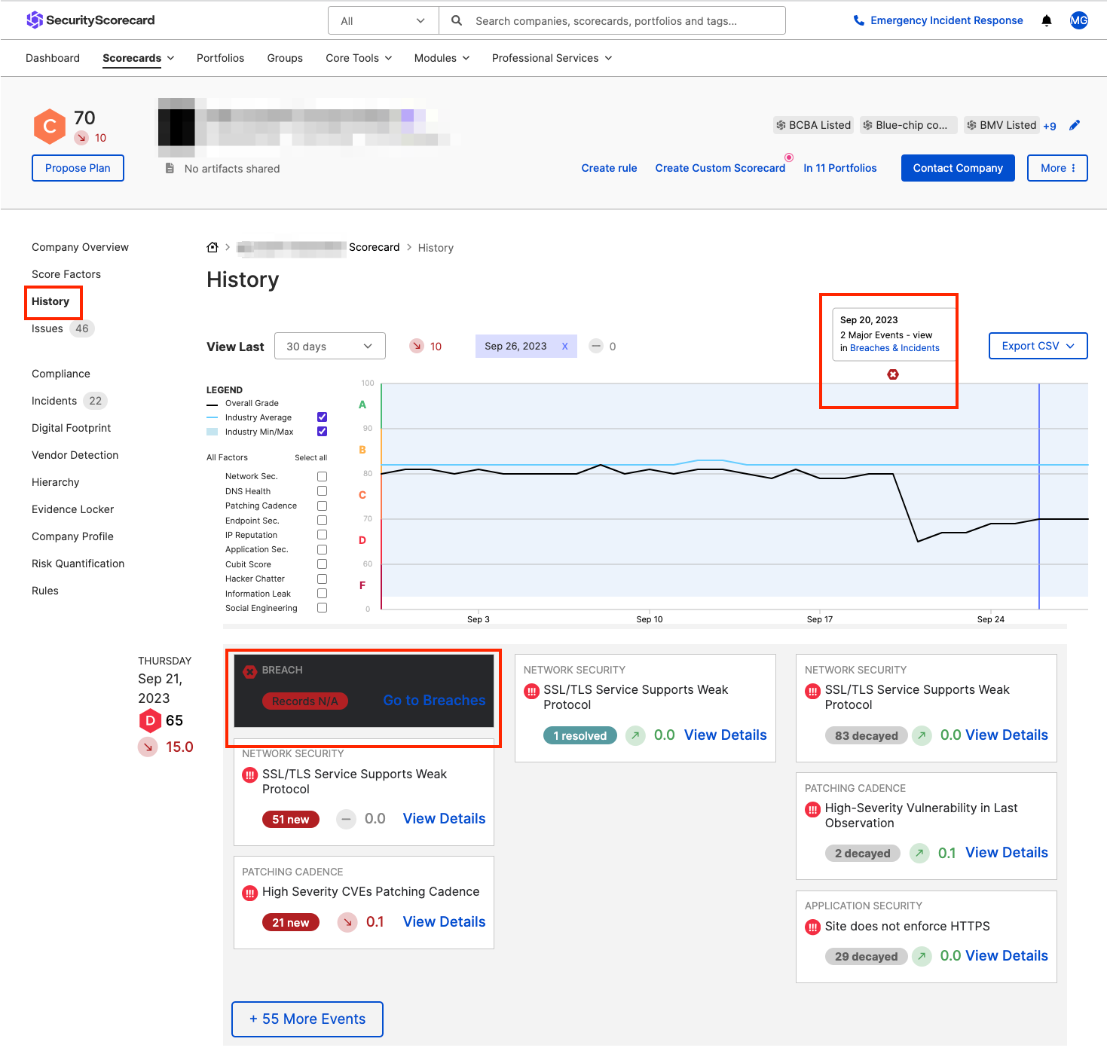Click the pencil edit tags icon

[x=1075, y=125]
